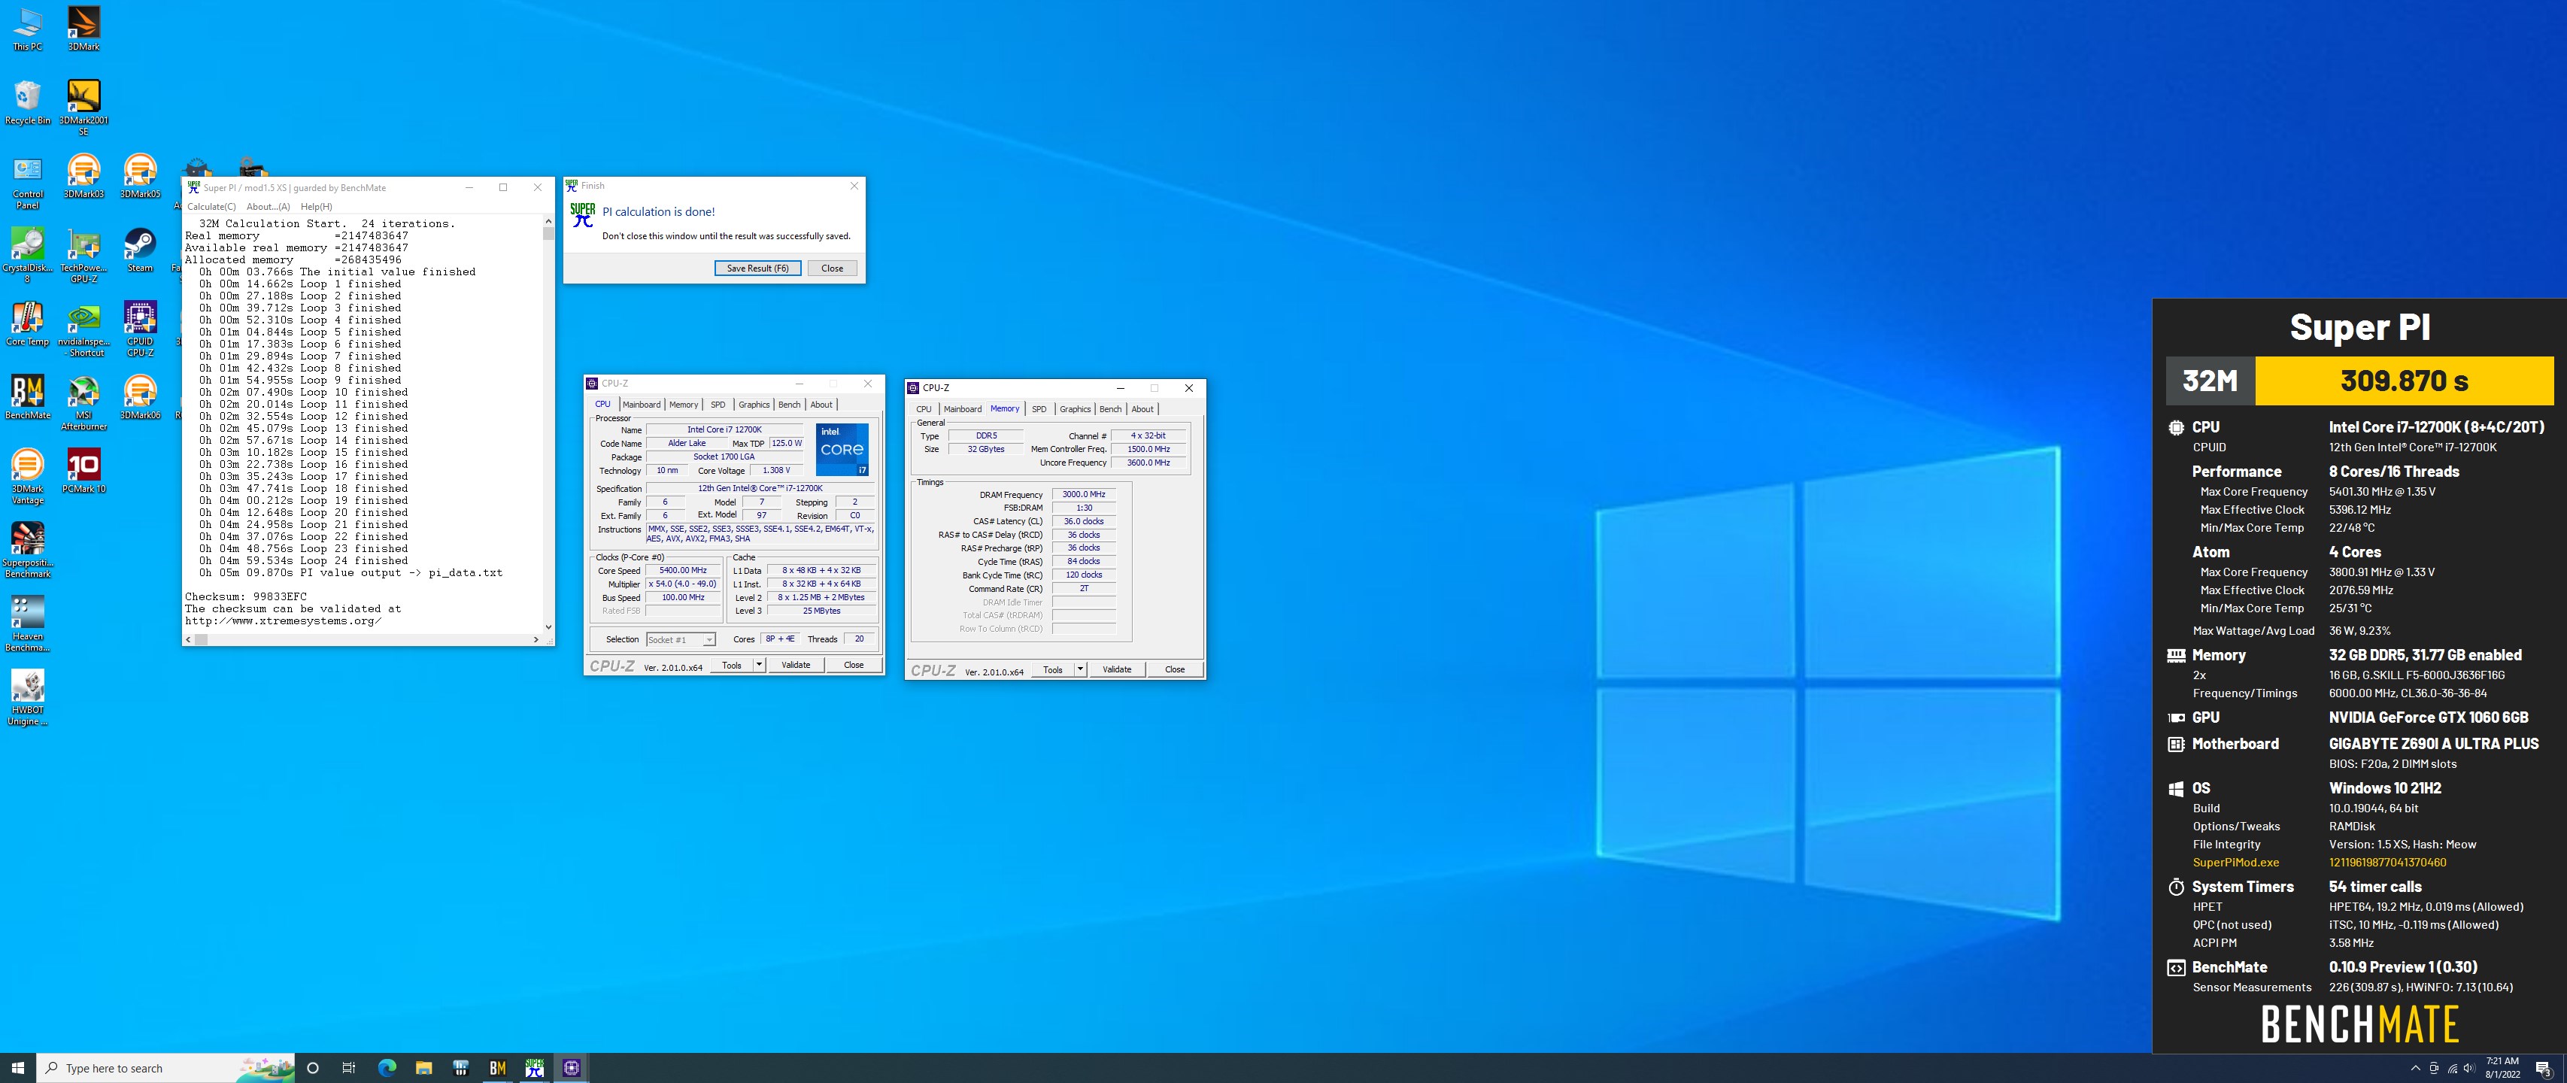Open the 3DMark03 desktop shortcut

(x=83, y=176)
